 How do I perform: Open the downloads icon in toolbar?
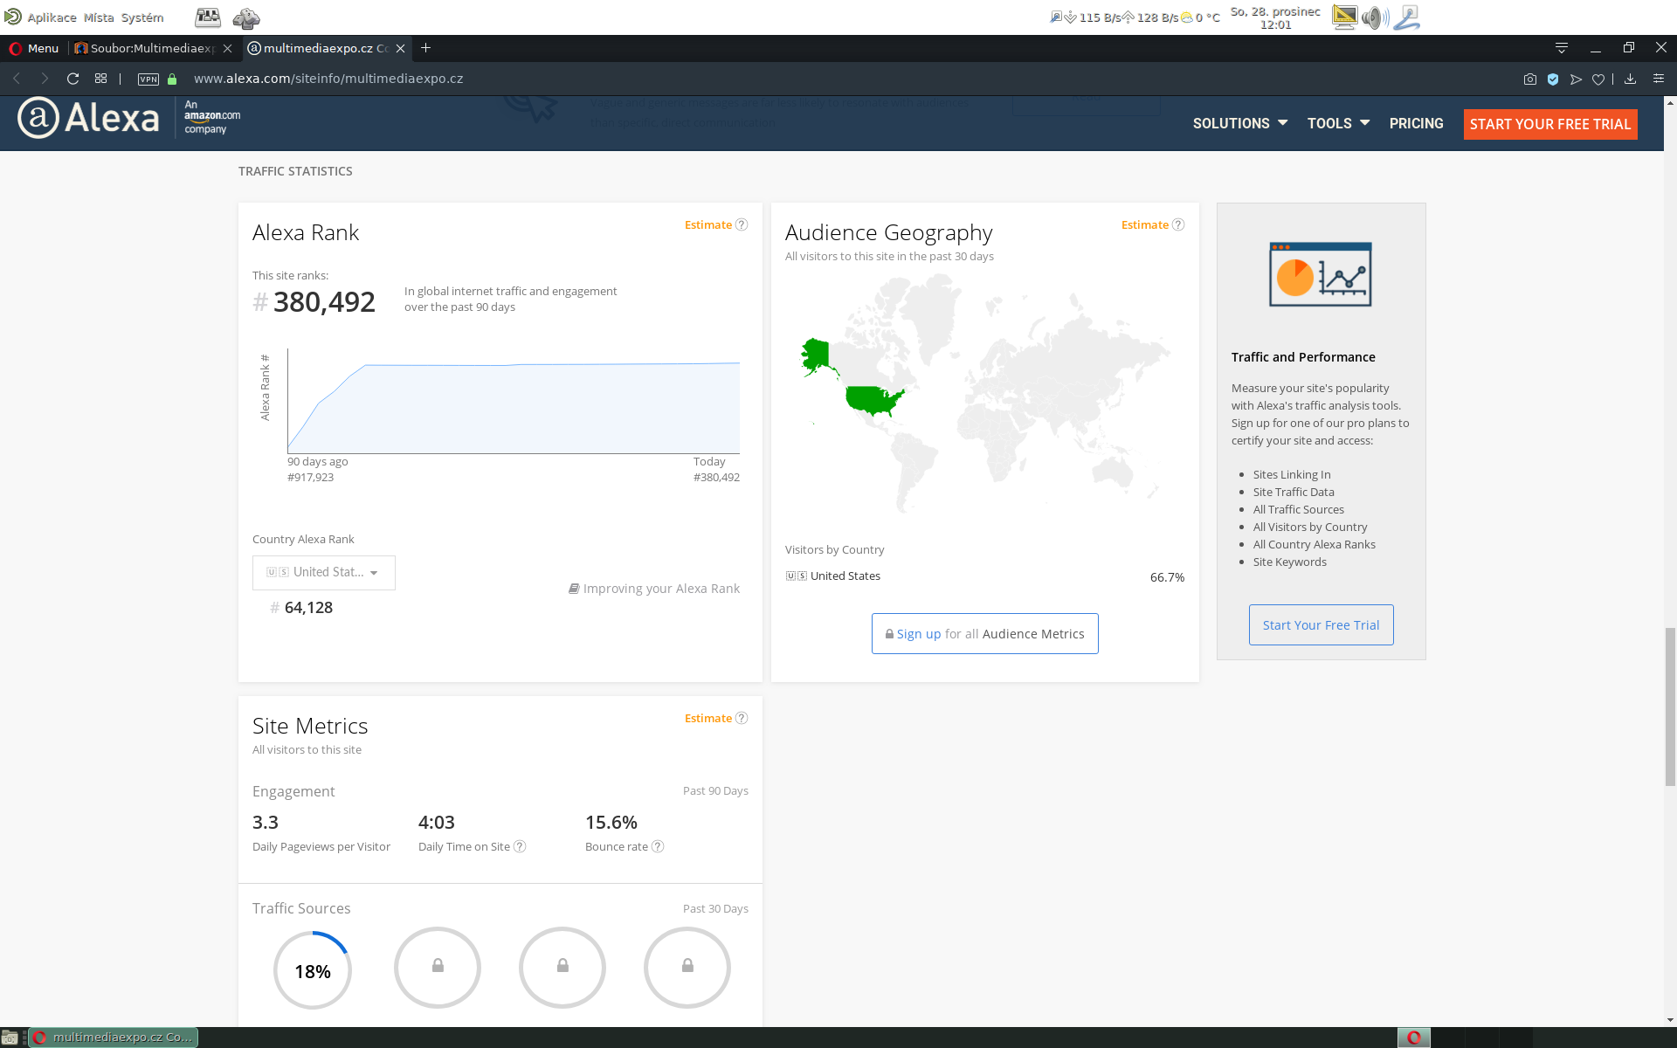point(1630,79)
